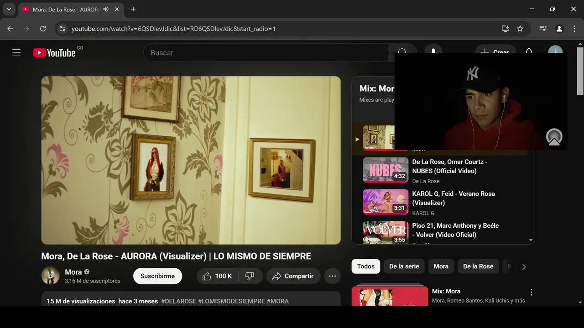The height and width of the screenshot is (328, 584).
Task: Click the URL in the address bar
Action: (173, 29)
